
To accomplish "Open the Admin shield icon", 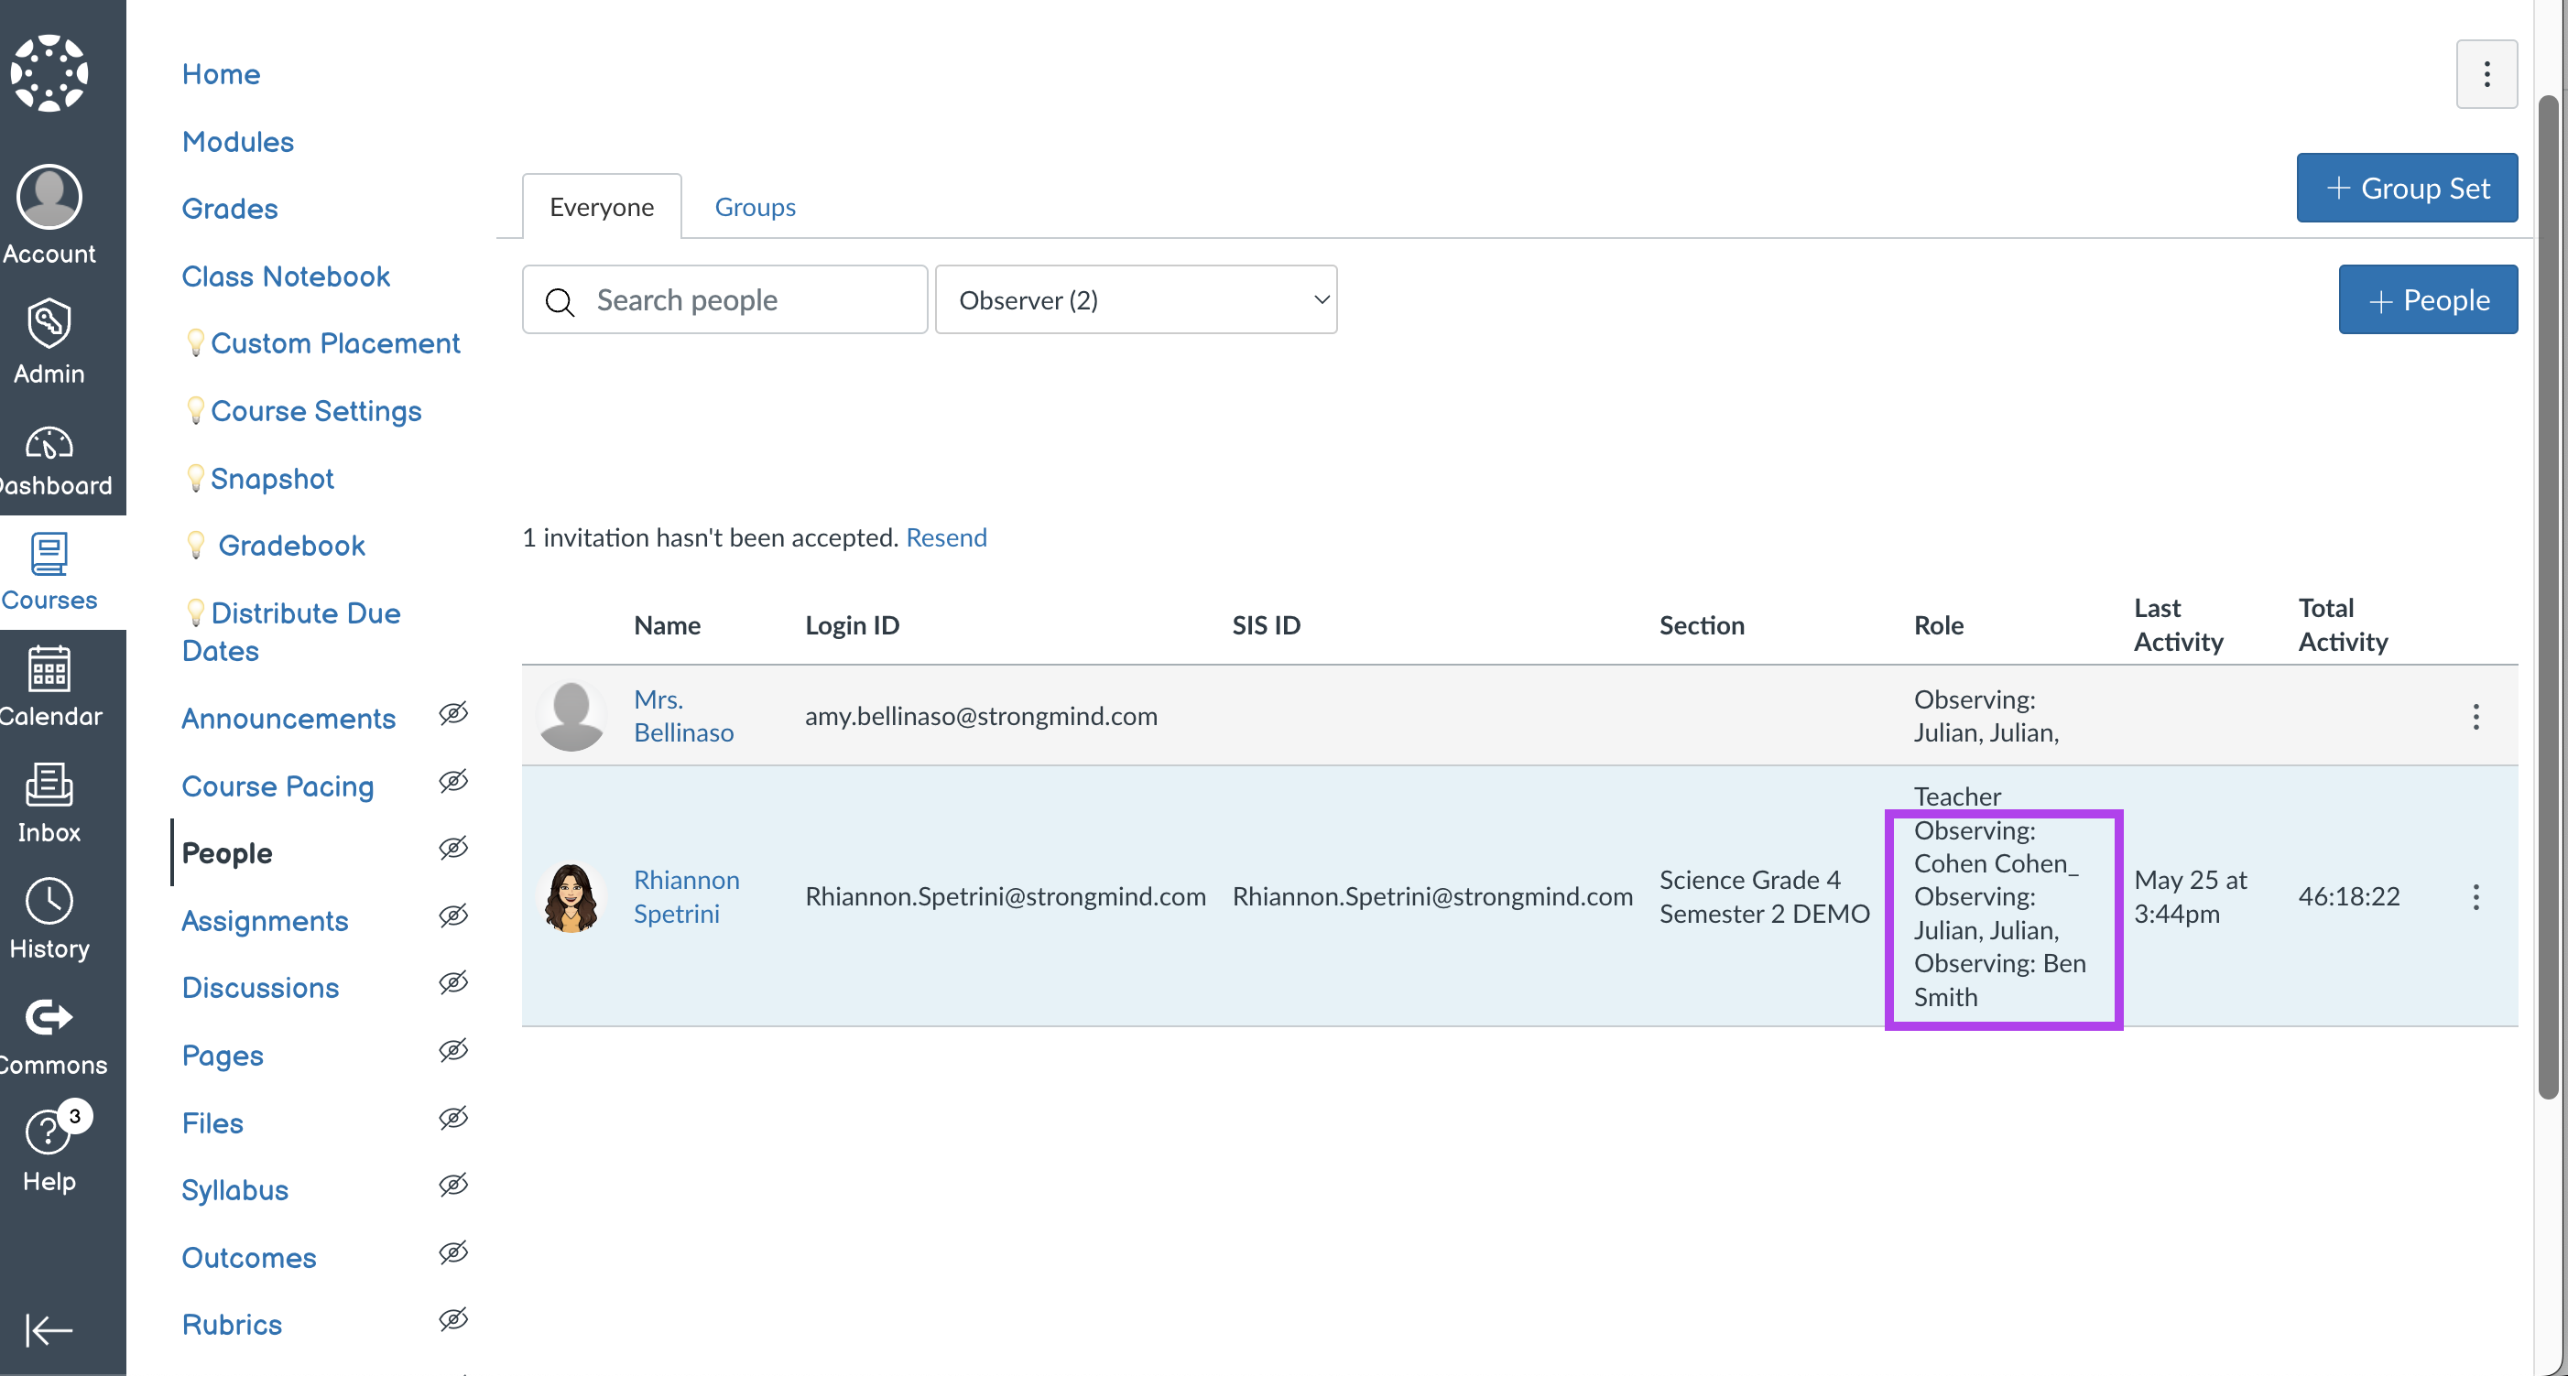I will click(49, 325).
